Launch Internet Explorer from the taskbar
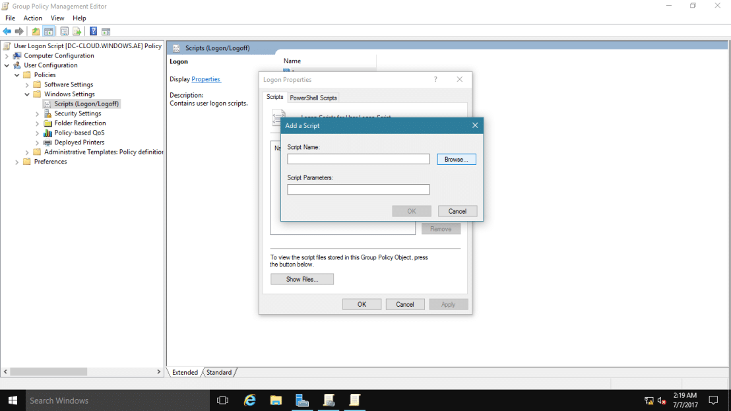The image size is (731, 411). tap(250, 400)
